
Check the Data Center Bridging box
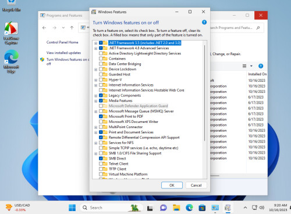pyautogui.click(x=101, y=64)
